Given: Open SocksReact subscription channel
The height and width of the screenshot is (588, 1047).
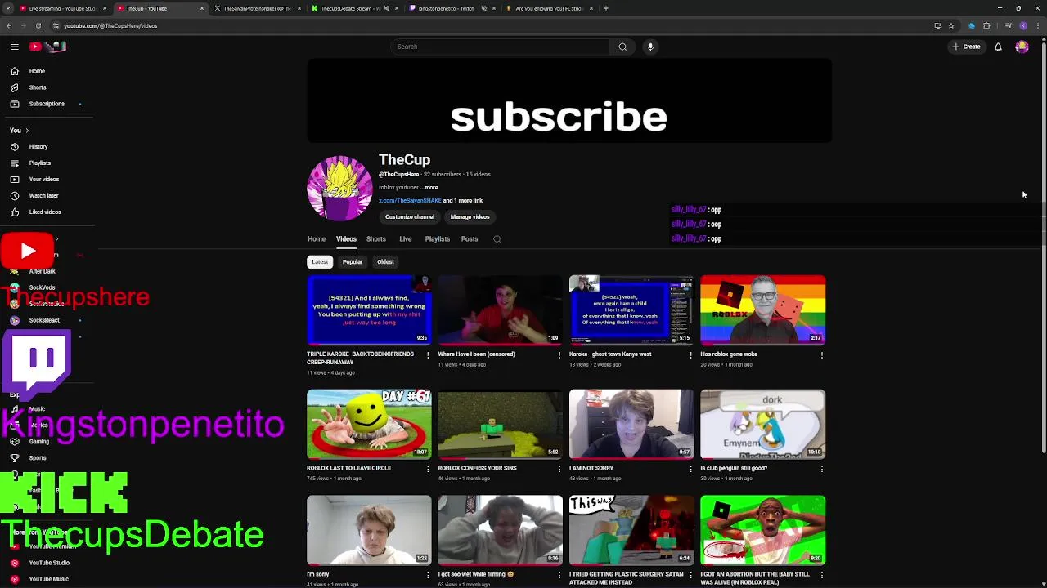Looking at the screenshot, I should click(46, 320).
